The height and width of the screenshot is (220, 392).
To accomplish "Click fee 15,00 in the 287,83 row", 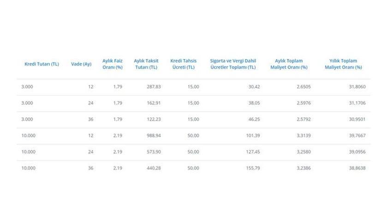I will pos(194,87).
